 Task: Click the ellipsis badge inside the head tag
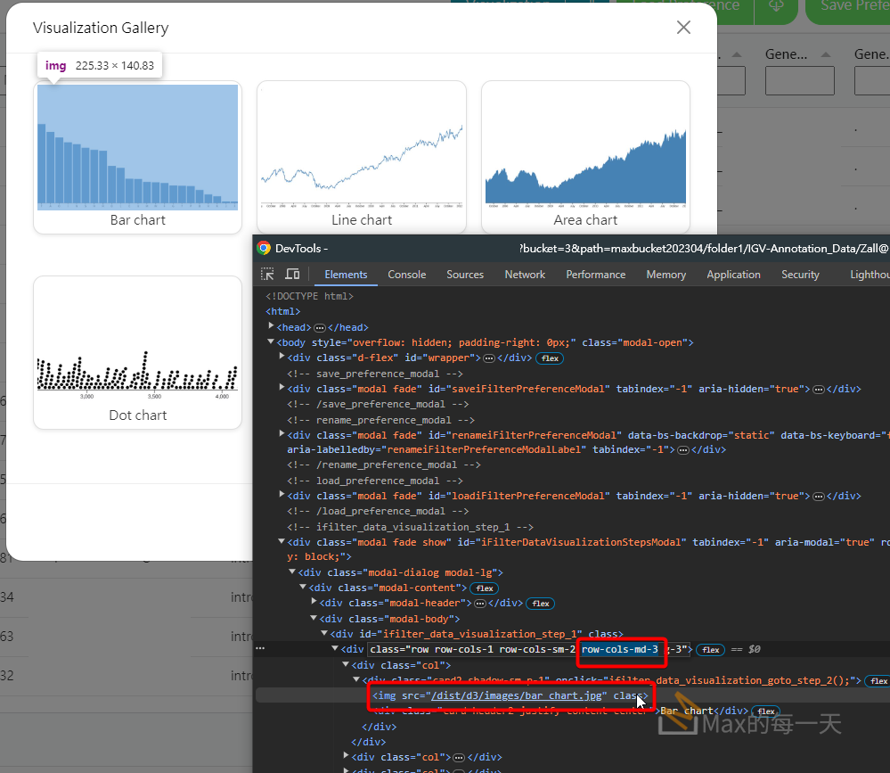point(320,328)
